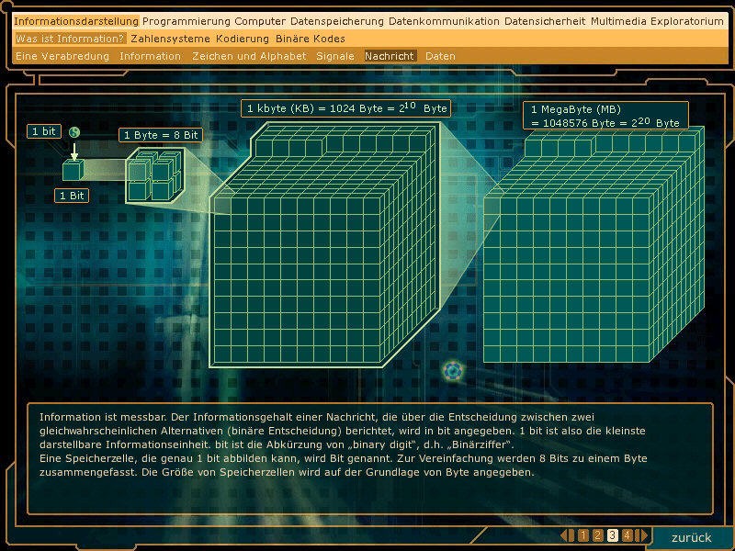Select the Binäre Kodes topic
Viewport: 735px width, 551px height.
311,39
